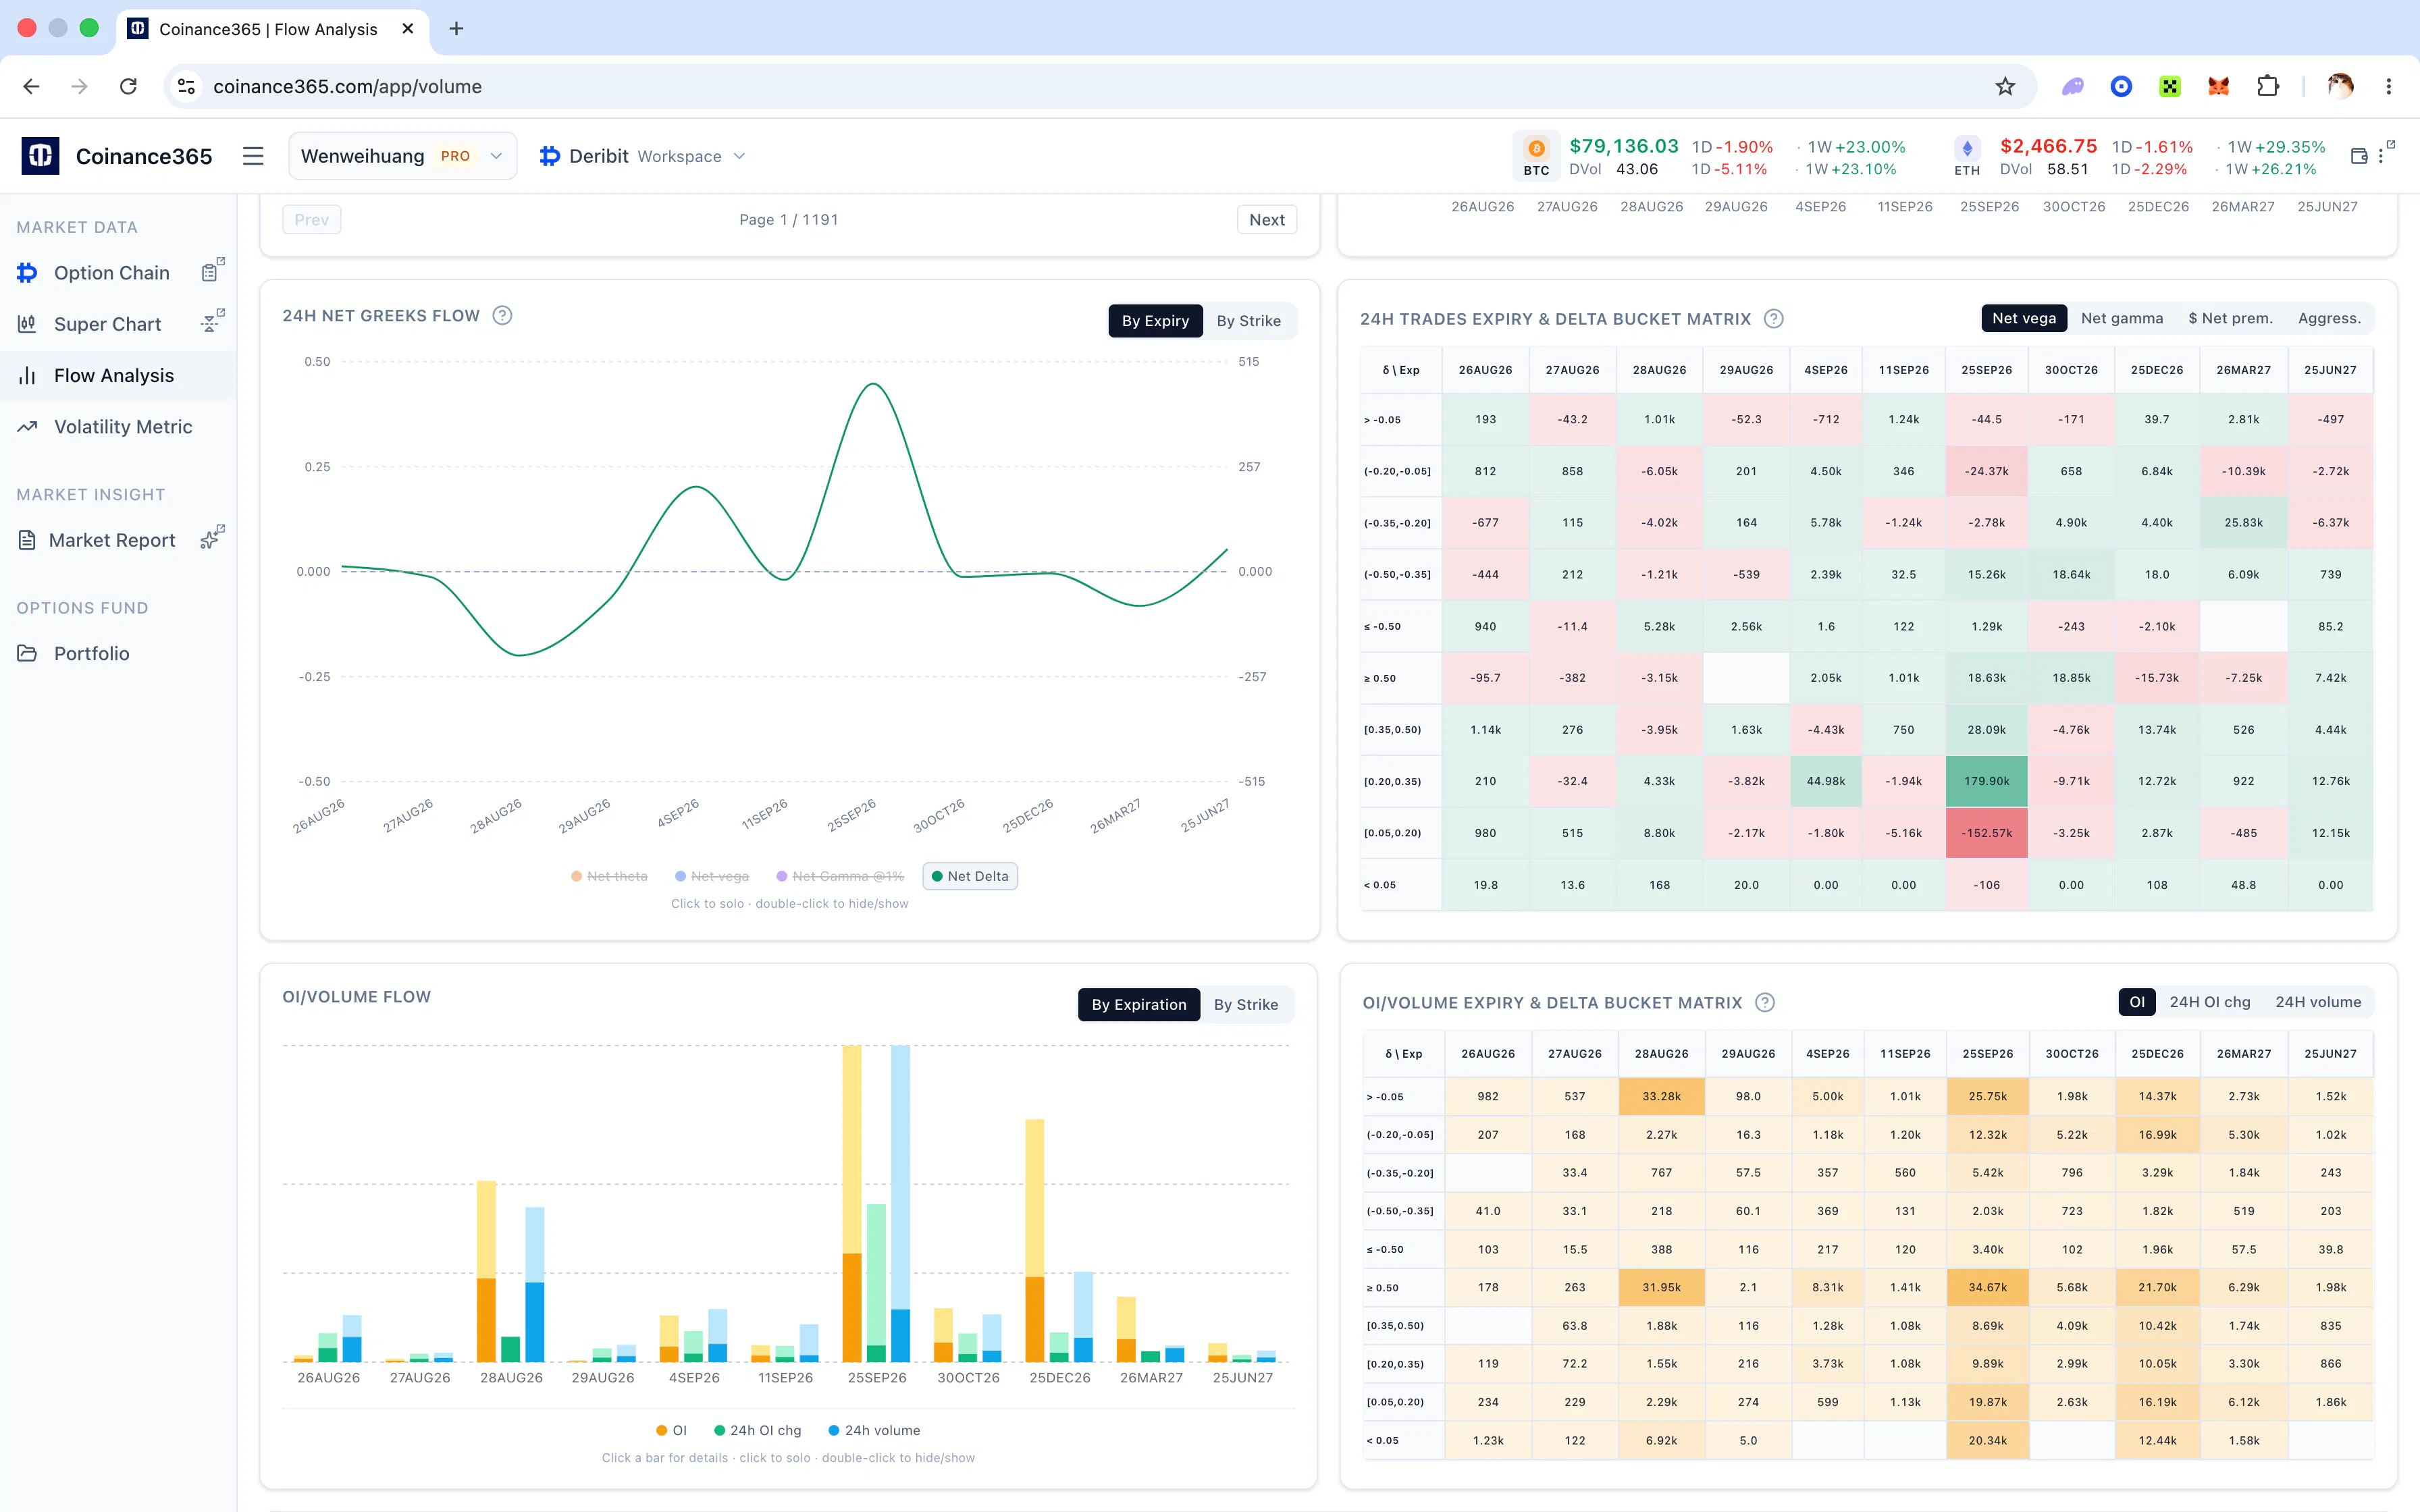Click the 179.90k cell in vega matrix
The image size is (2420, 1512).
pyautogui.click(x=1986, y=781)
